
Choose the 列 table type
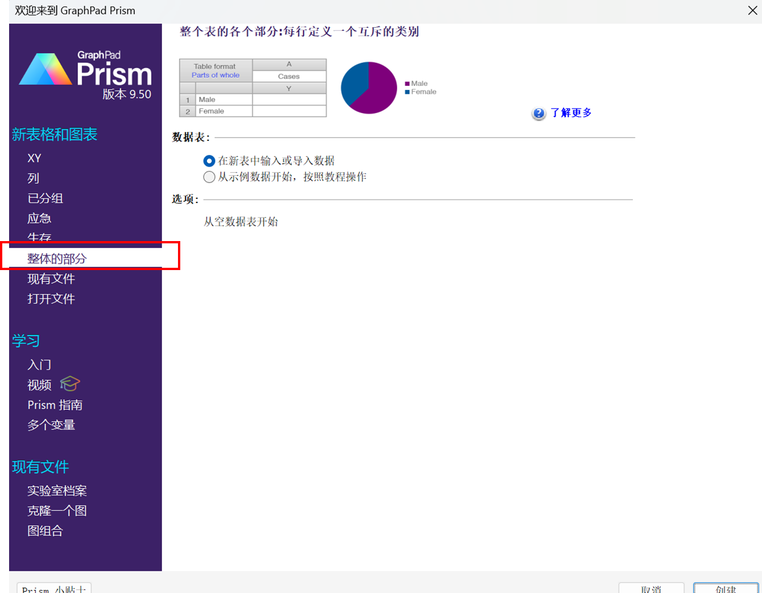(x=34, y=178)
